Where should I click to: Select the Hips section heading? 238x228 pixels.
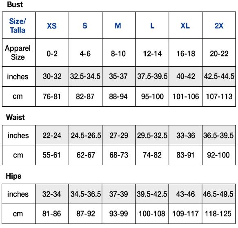[x=13, y=176]
